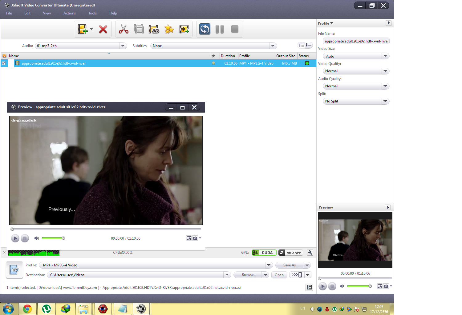Open the Destination path dropdown
This screenshot has width=462, height=315.
pos(227,275)
